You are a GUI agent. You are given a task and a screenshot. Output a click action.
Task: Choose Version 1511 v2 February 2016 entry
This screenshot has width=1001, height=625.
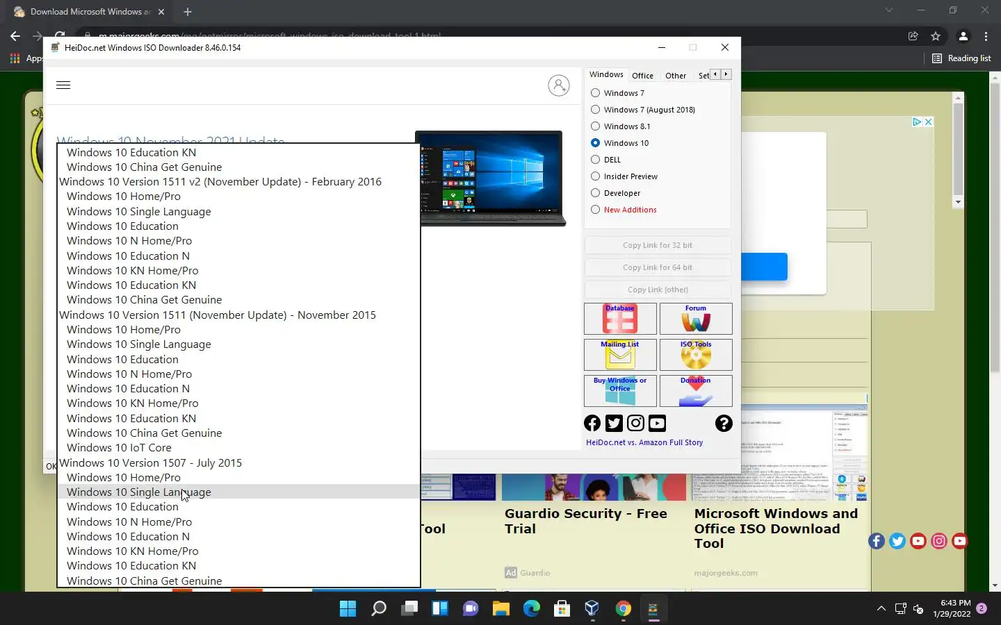238,182
